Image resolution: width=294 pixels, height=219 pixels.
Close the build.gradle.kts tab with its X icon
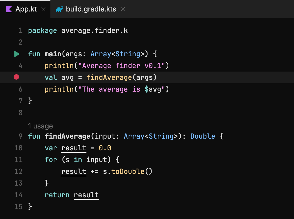[x=122, y=9]
